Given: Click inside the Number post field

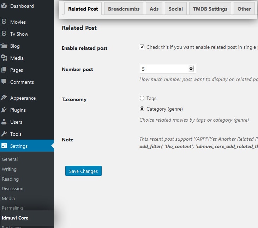Looking at the screenshot, I should pyautogui.click(x=163, y=69).
